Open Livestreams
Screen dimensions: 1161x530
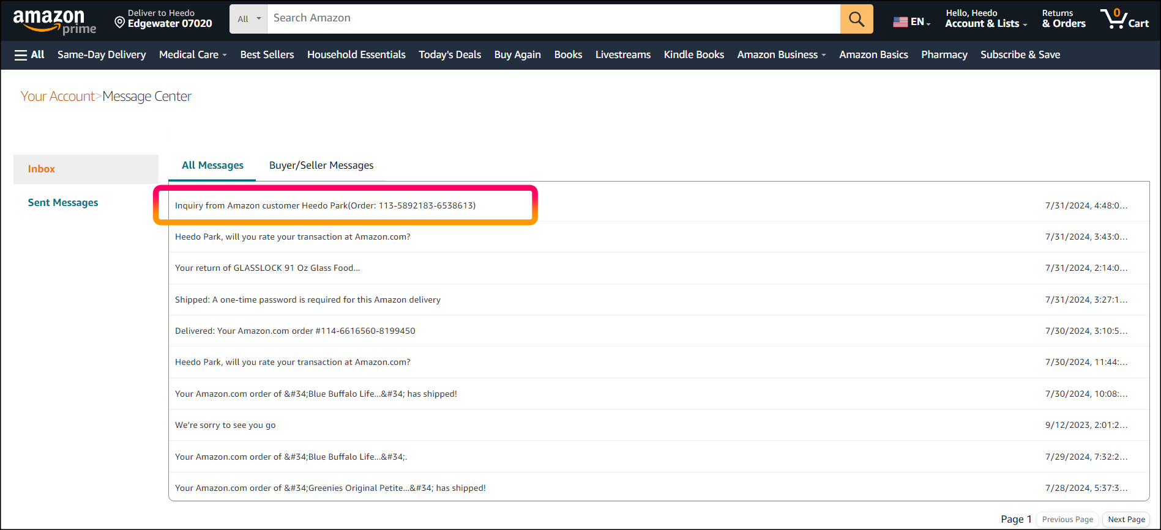pos(623,55)
